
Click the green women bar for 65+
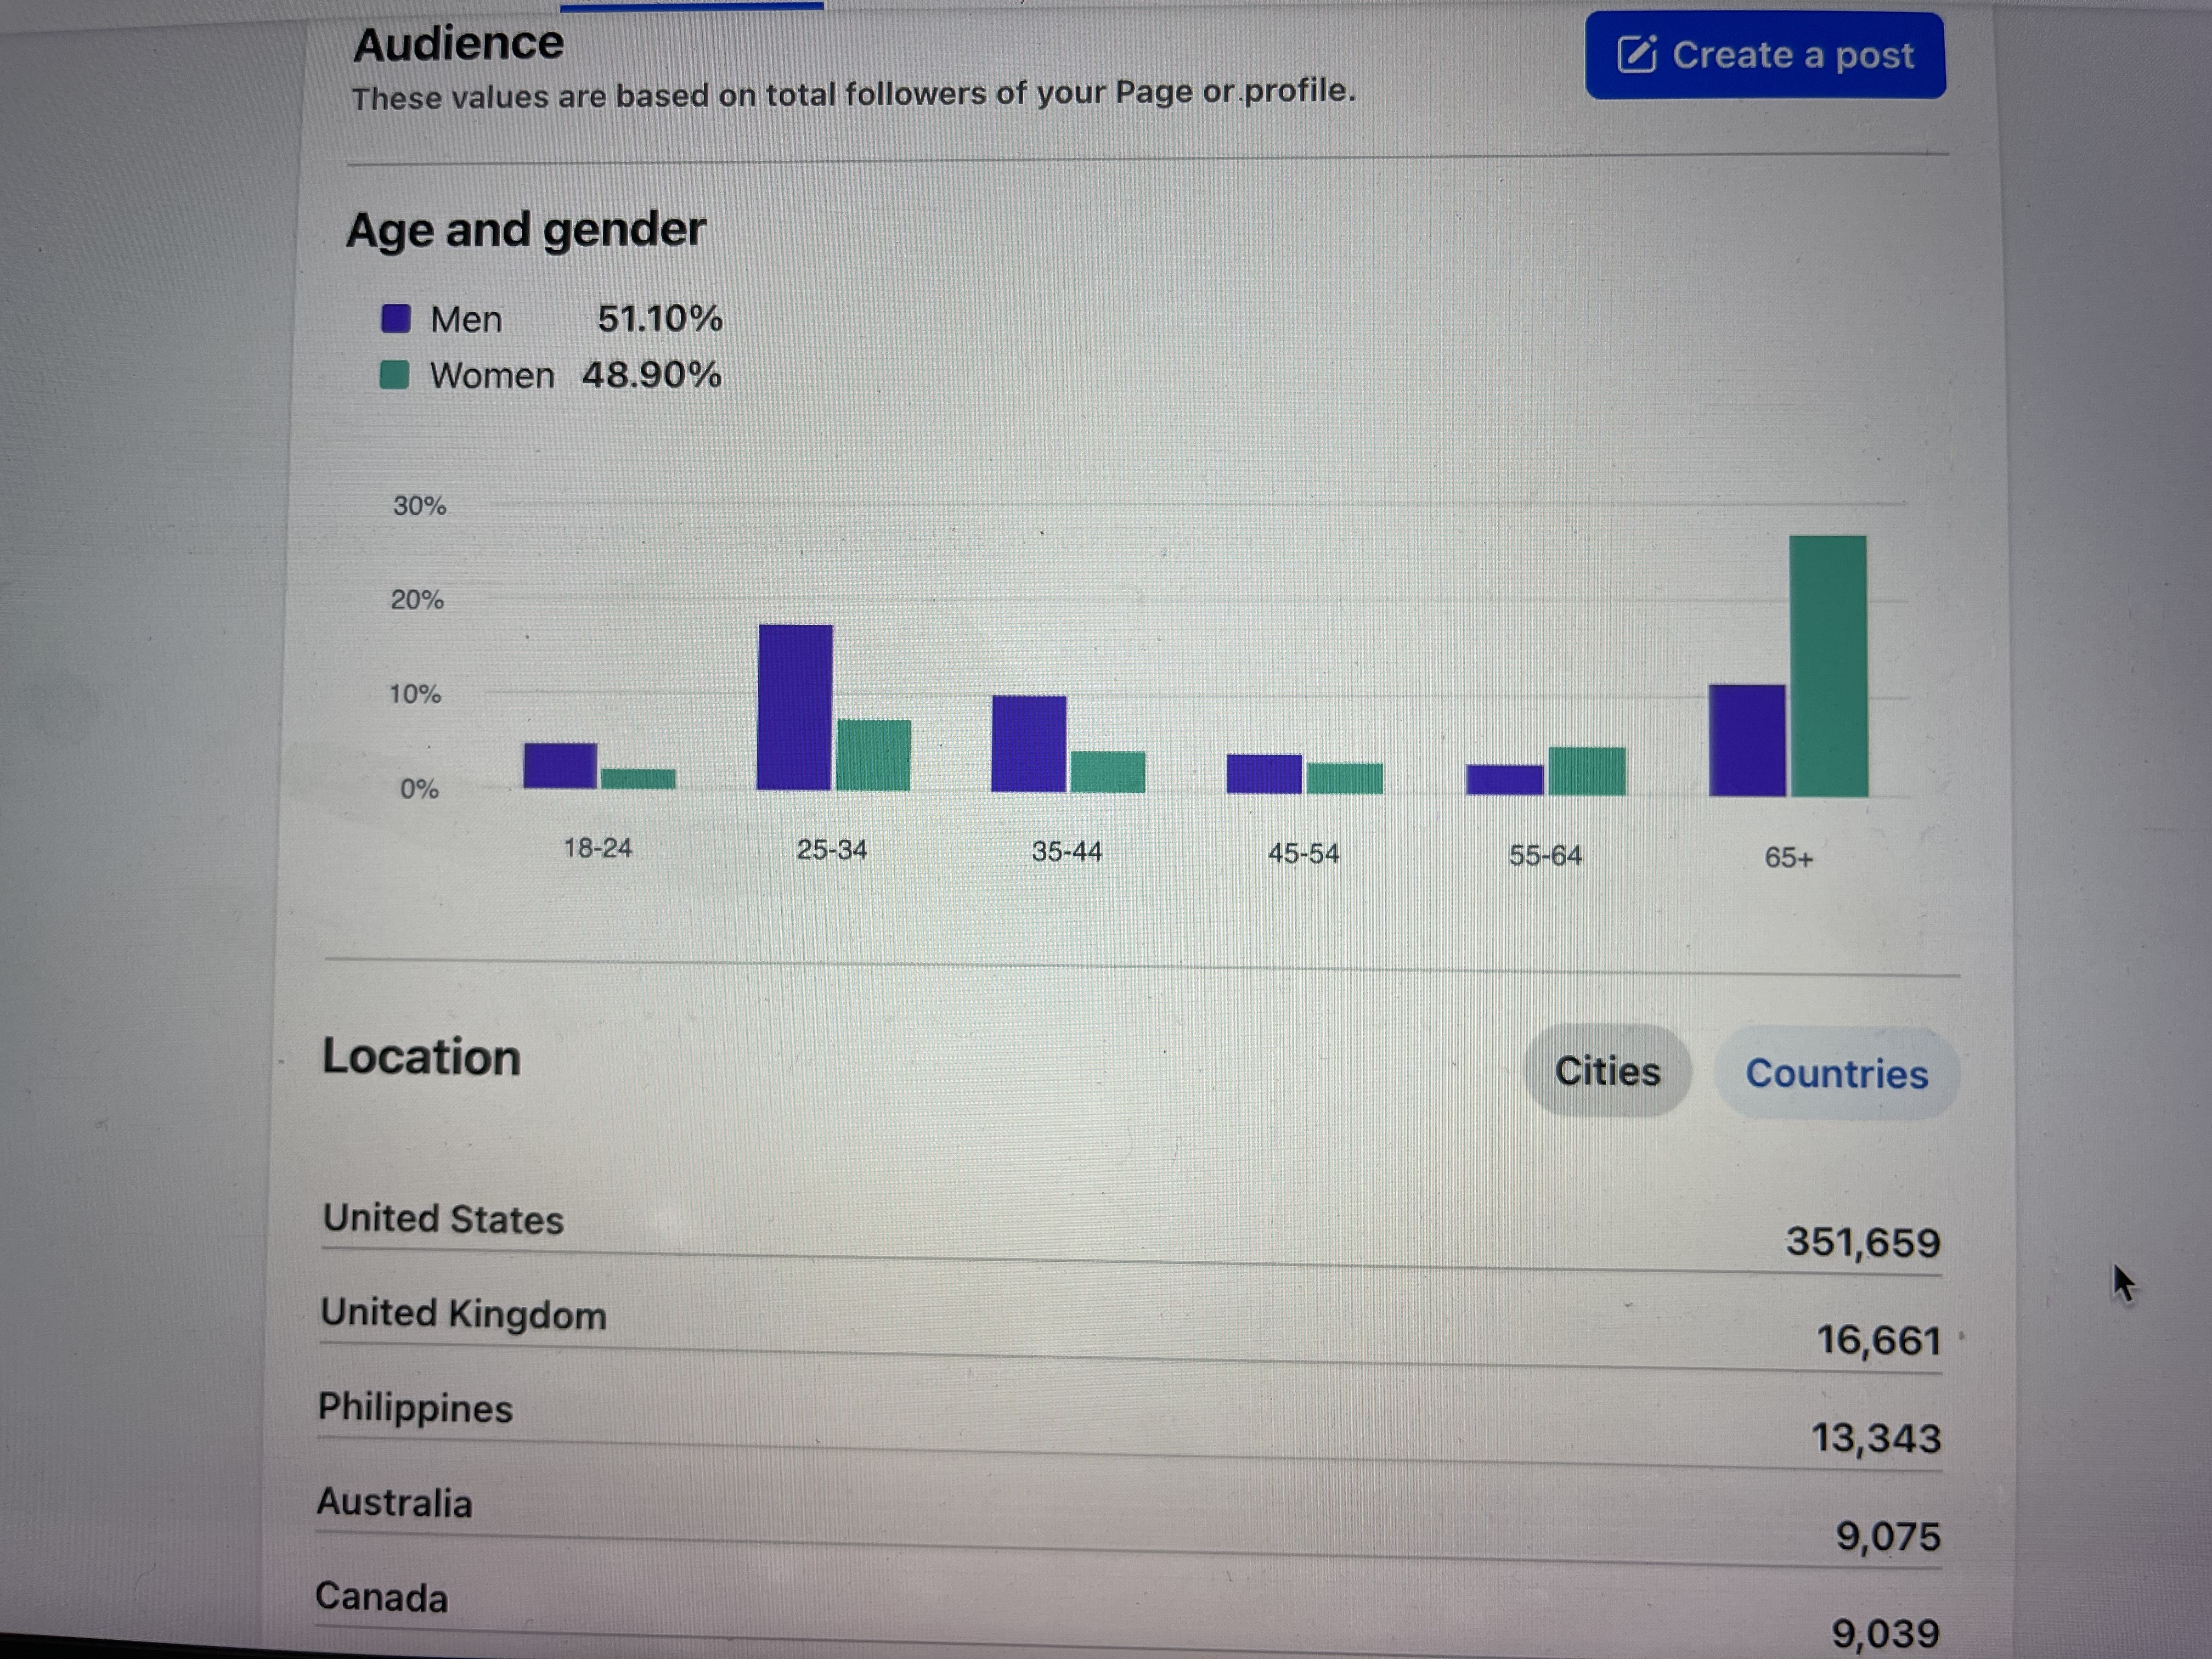tap(1828, 666)
